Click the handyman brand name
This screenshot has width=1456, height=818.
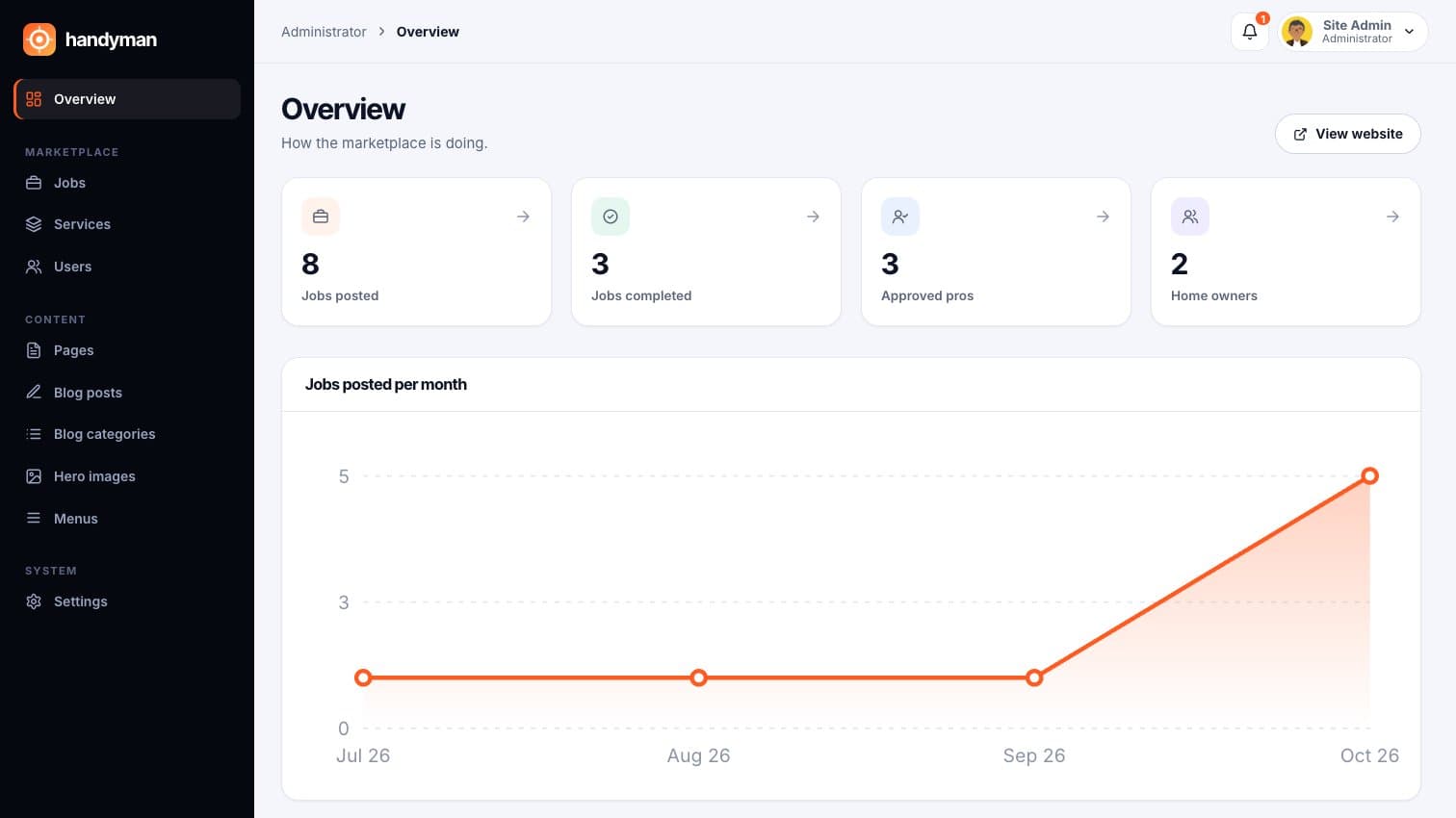(x=111, y=39)
